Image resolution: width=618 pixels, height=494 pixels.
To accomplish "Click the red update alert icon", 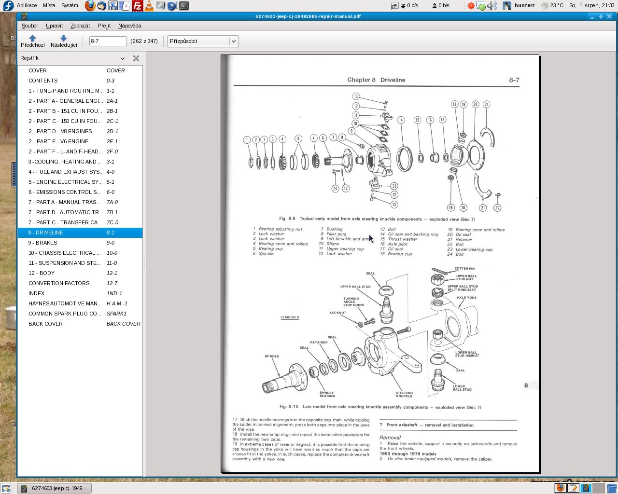I will tap(471, 6).
